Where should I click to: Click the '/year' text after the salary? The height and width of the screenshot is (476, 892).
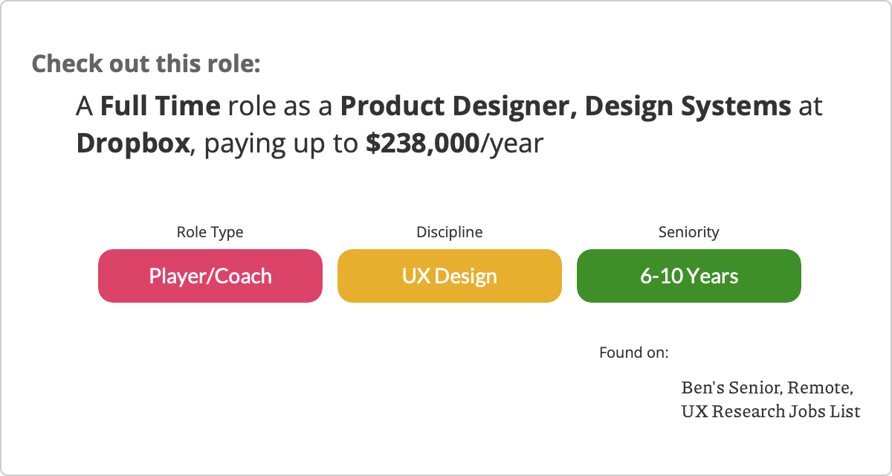coord(511,143)
